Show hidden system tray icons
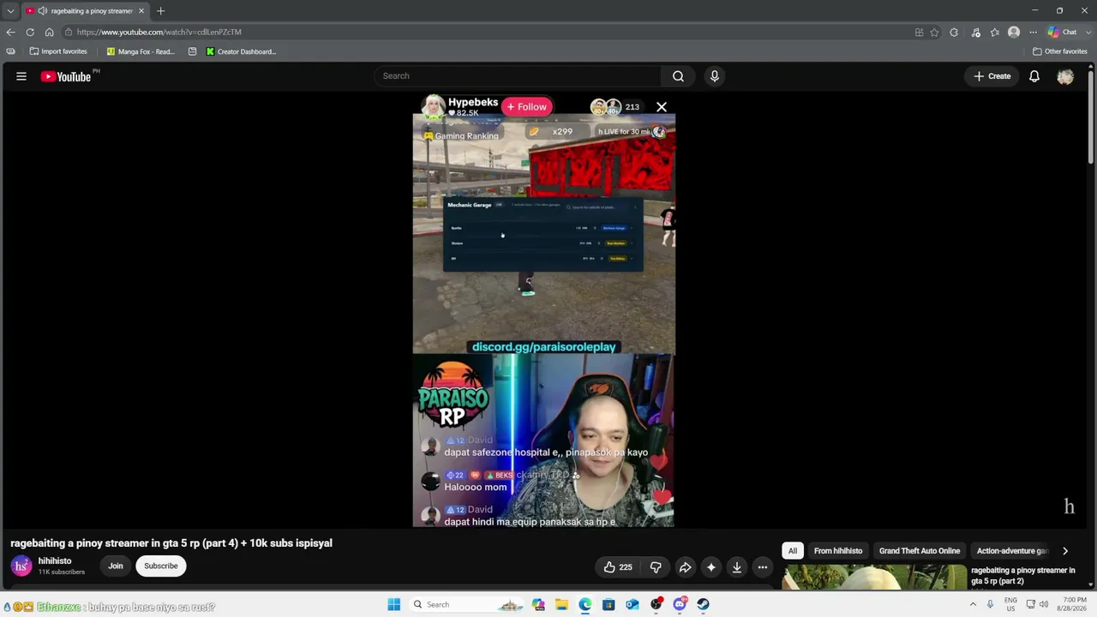The width and height of the screenshot is (1097, 617). 973,604
